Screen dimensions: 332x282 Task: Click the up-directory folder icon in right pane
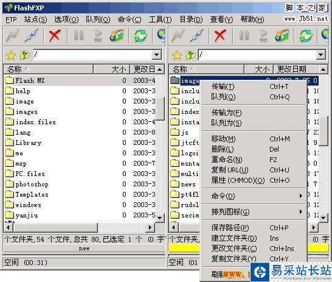coord(190,55)
